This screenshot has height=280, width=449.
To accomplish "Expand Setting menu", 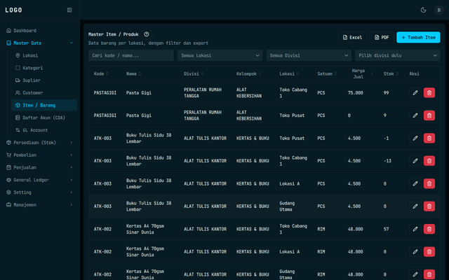I will (40, 192).
